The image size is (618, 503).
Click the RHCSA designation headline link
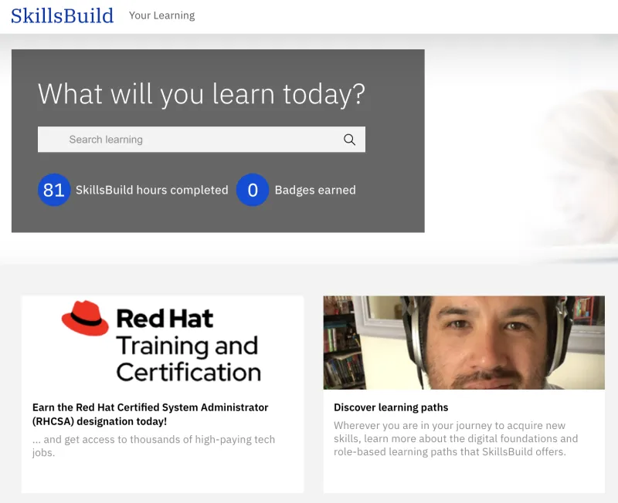[x=149, y=414]
